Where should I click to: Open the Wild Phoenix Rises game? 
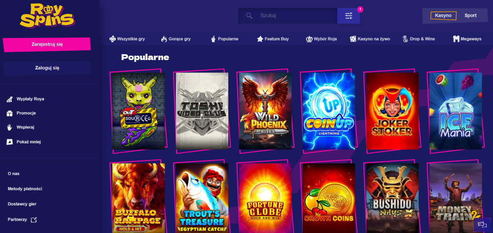263,111
